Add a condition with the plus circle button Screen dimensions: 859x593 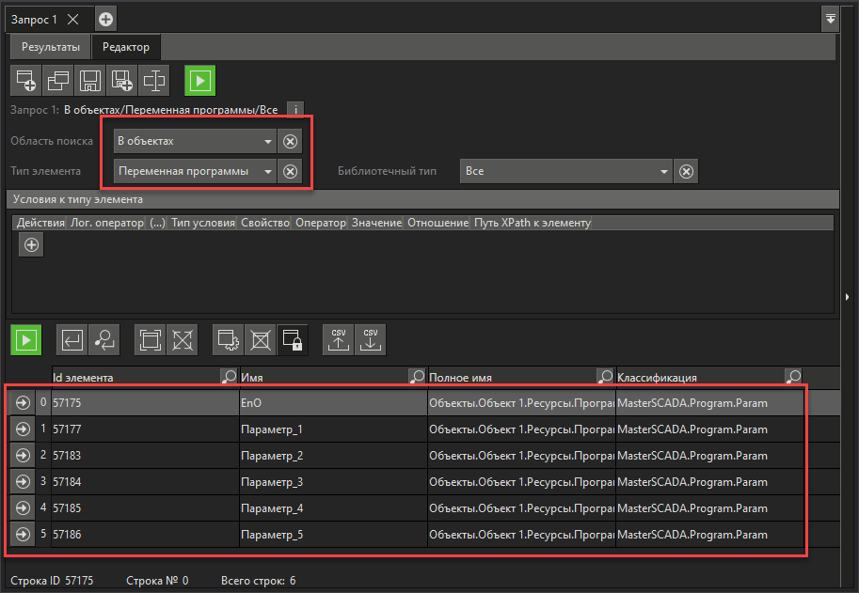[31, 244]
